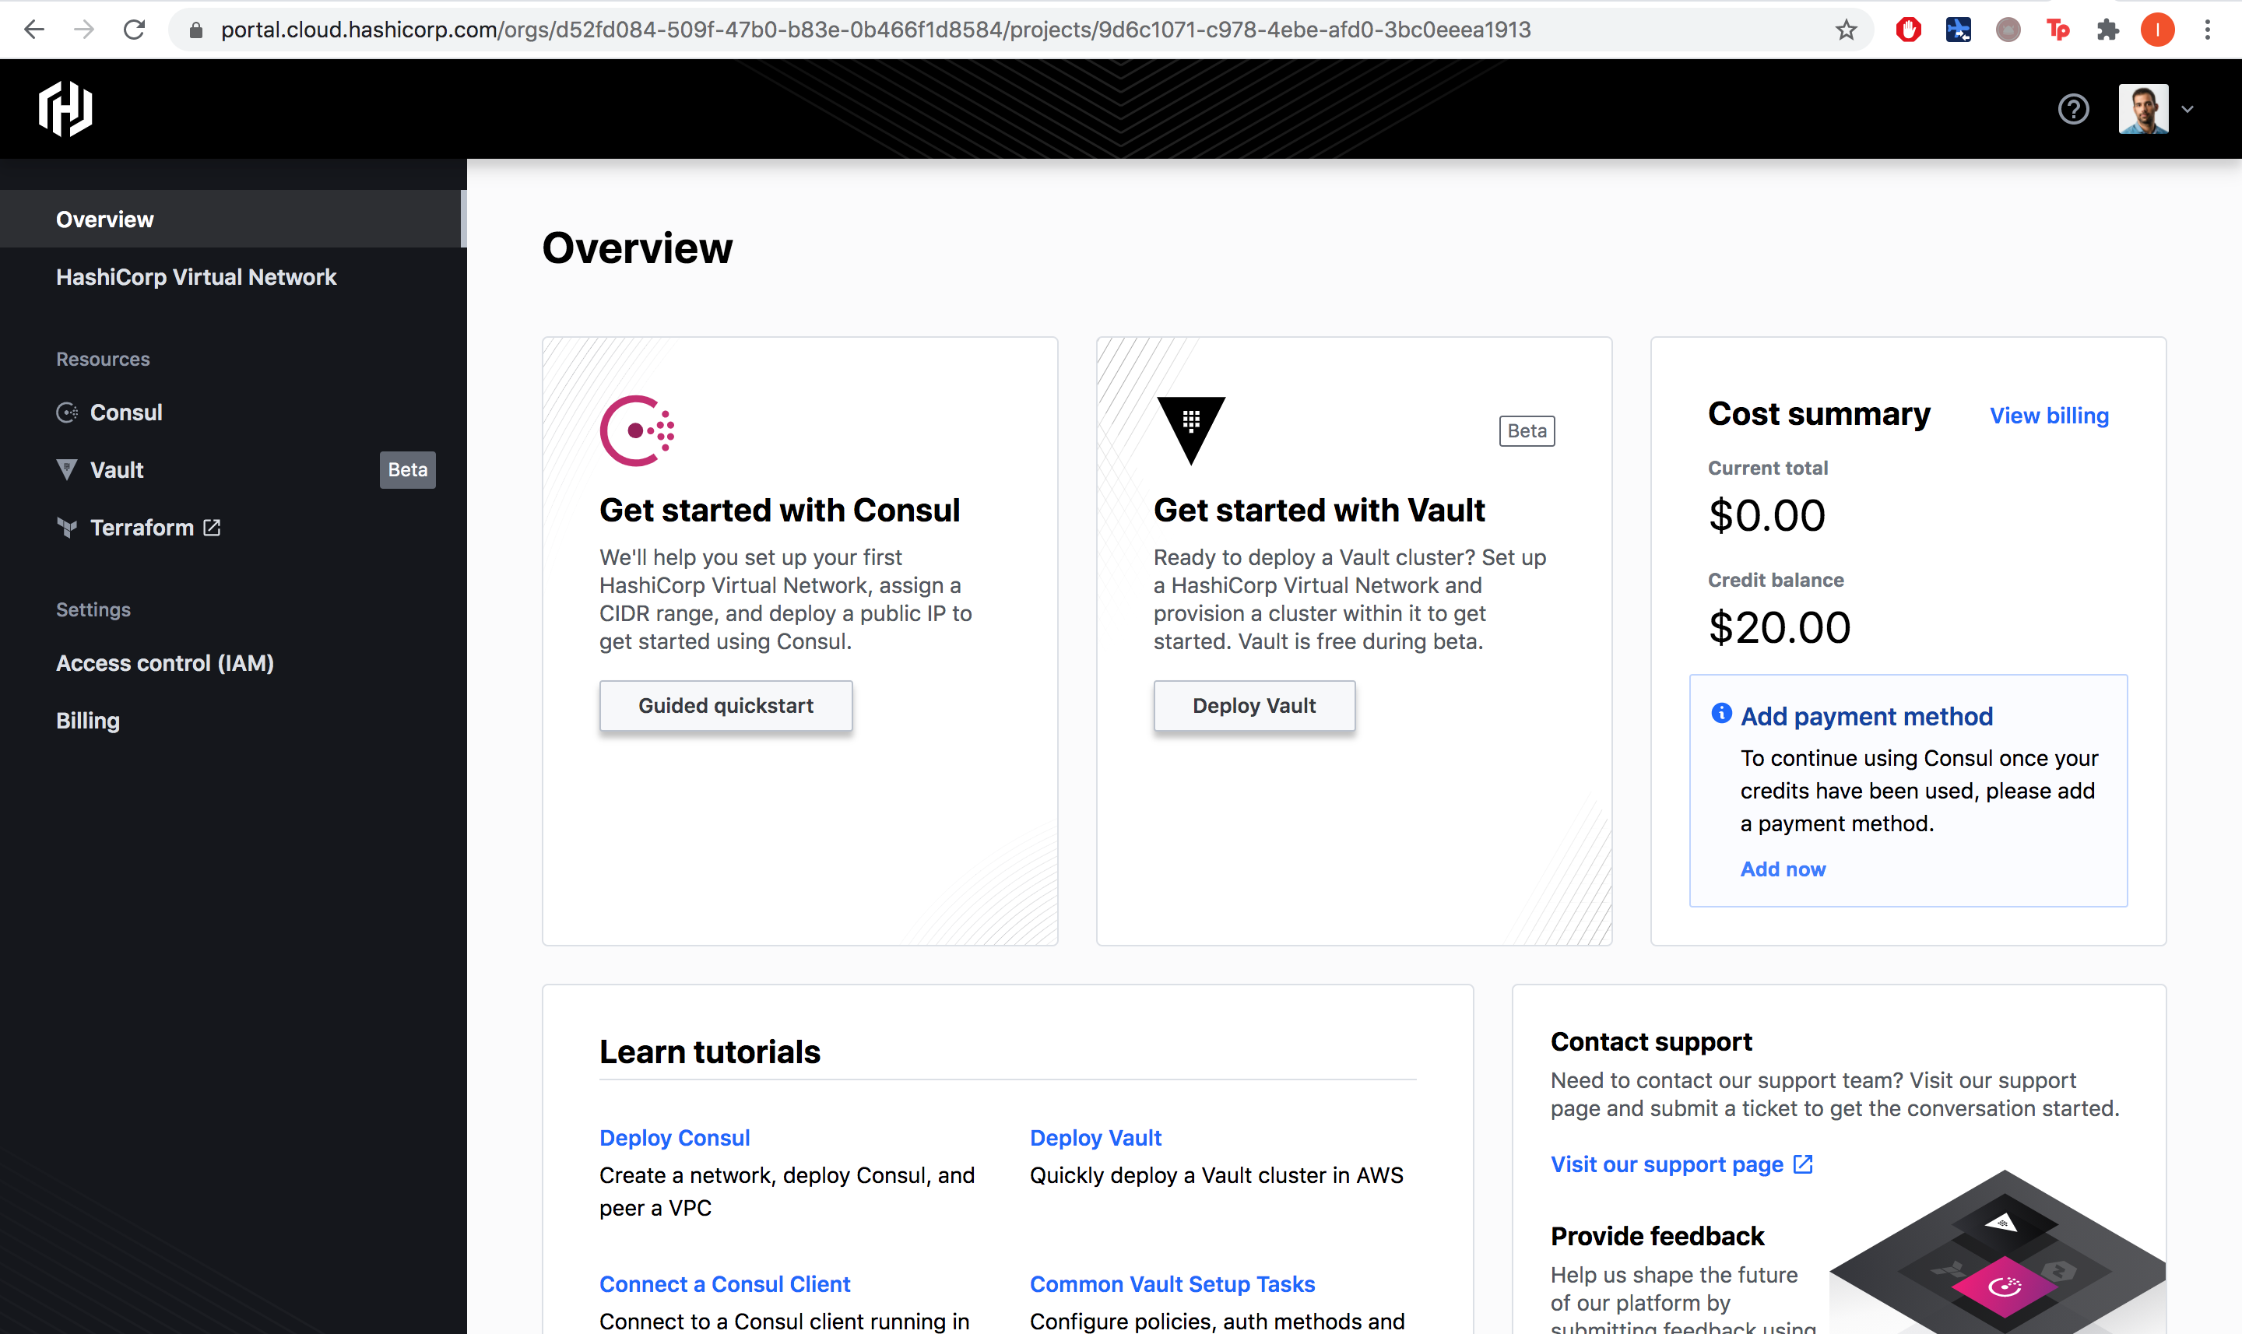This screenshot has height=1334, width=2242.
Task: Expand the account dropdown chevron
Action: [2188, 110]
